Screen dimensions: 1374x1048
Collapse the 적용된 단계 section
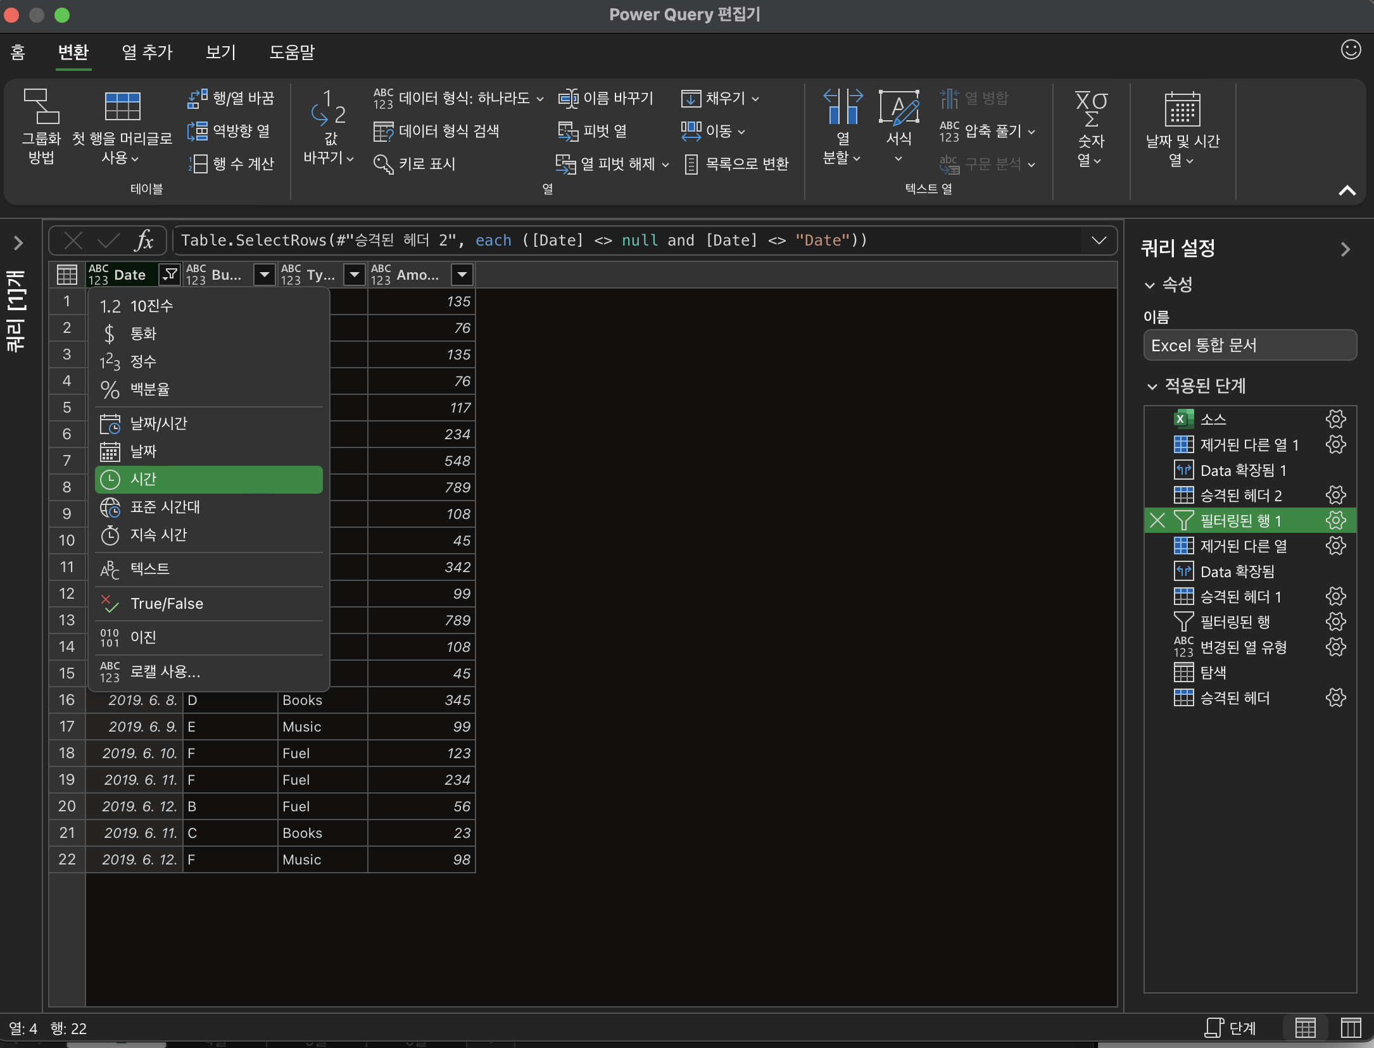(1152, 386)
